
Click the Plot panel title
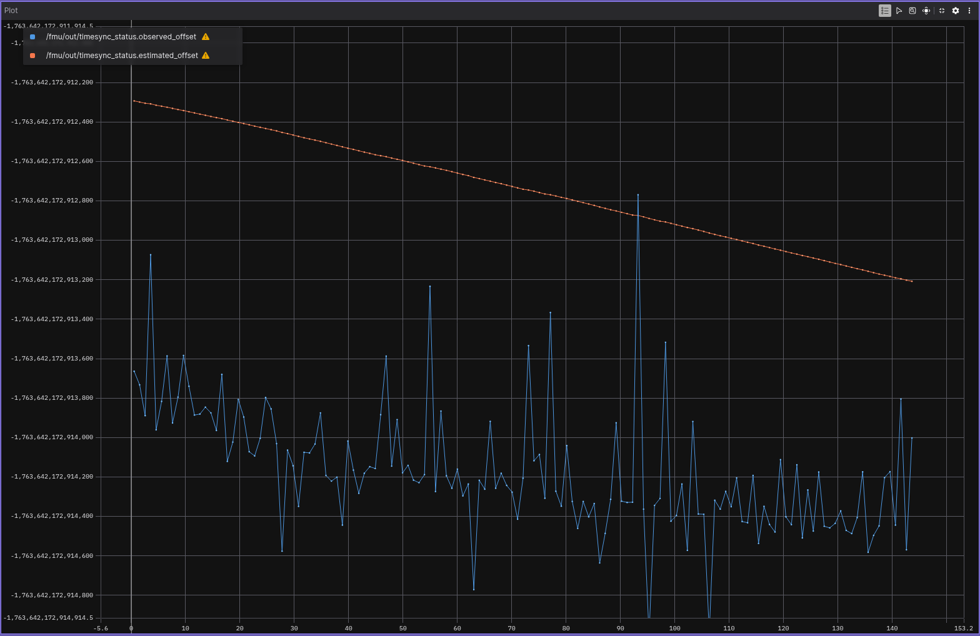11,11
